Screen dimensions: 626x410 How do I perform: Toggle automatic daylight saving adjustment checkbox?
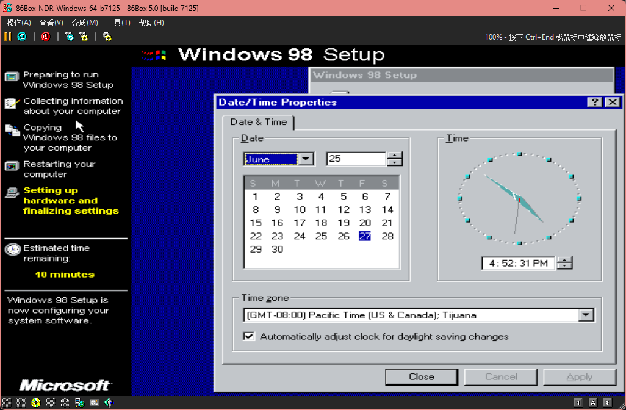(249, 336)
